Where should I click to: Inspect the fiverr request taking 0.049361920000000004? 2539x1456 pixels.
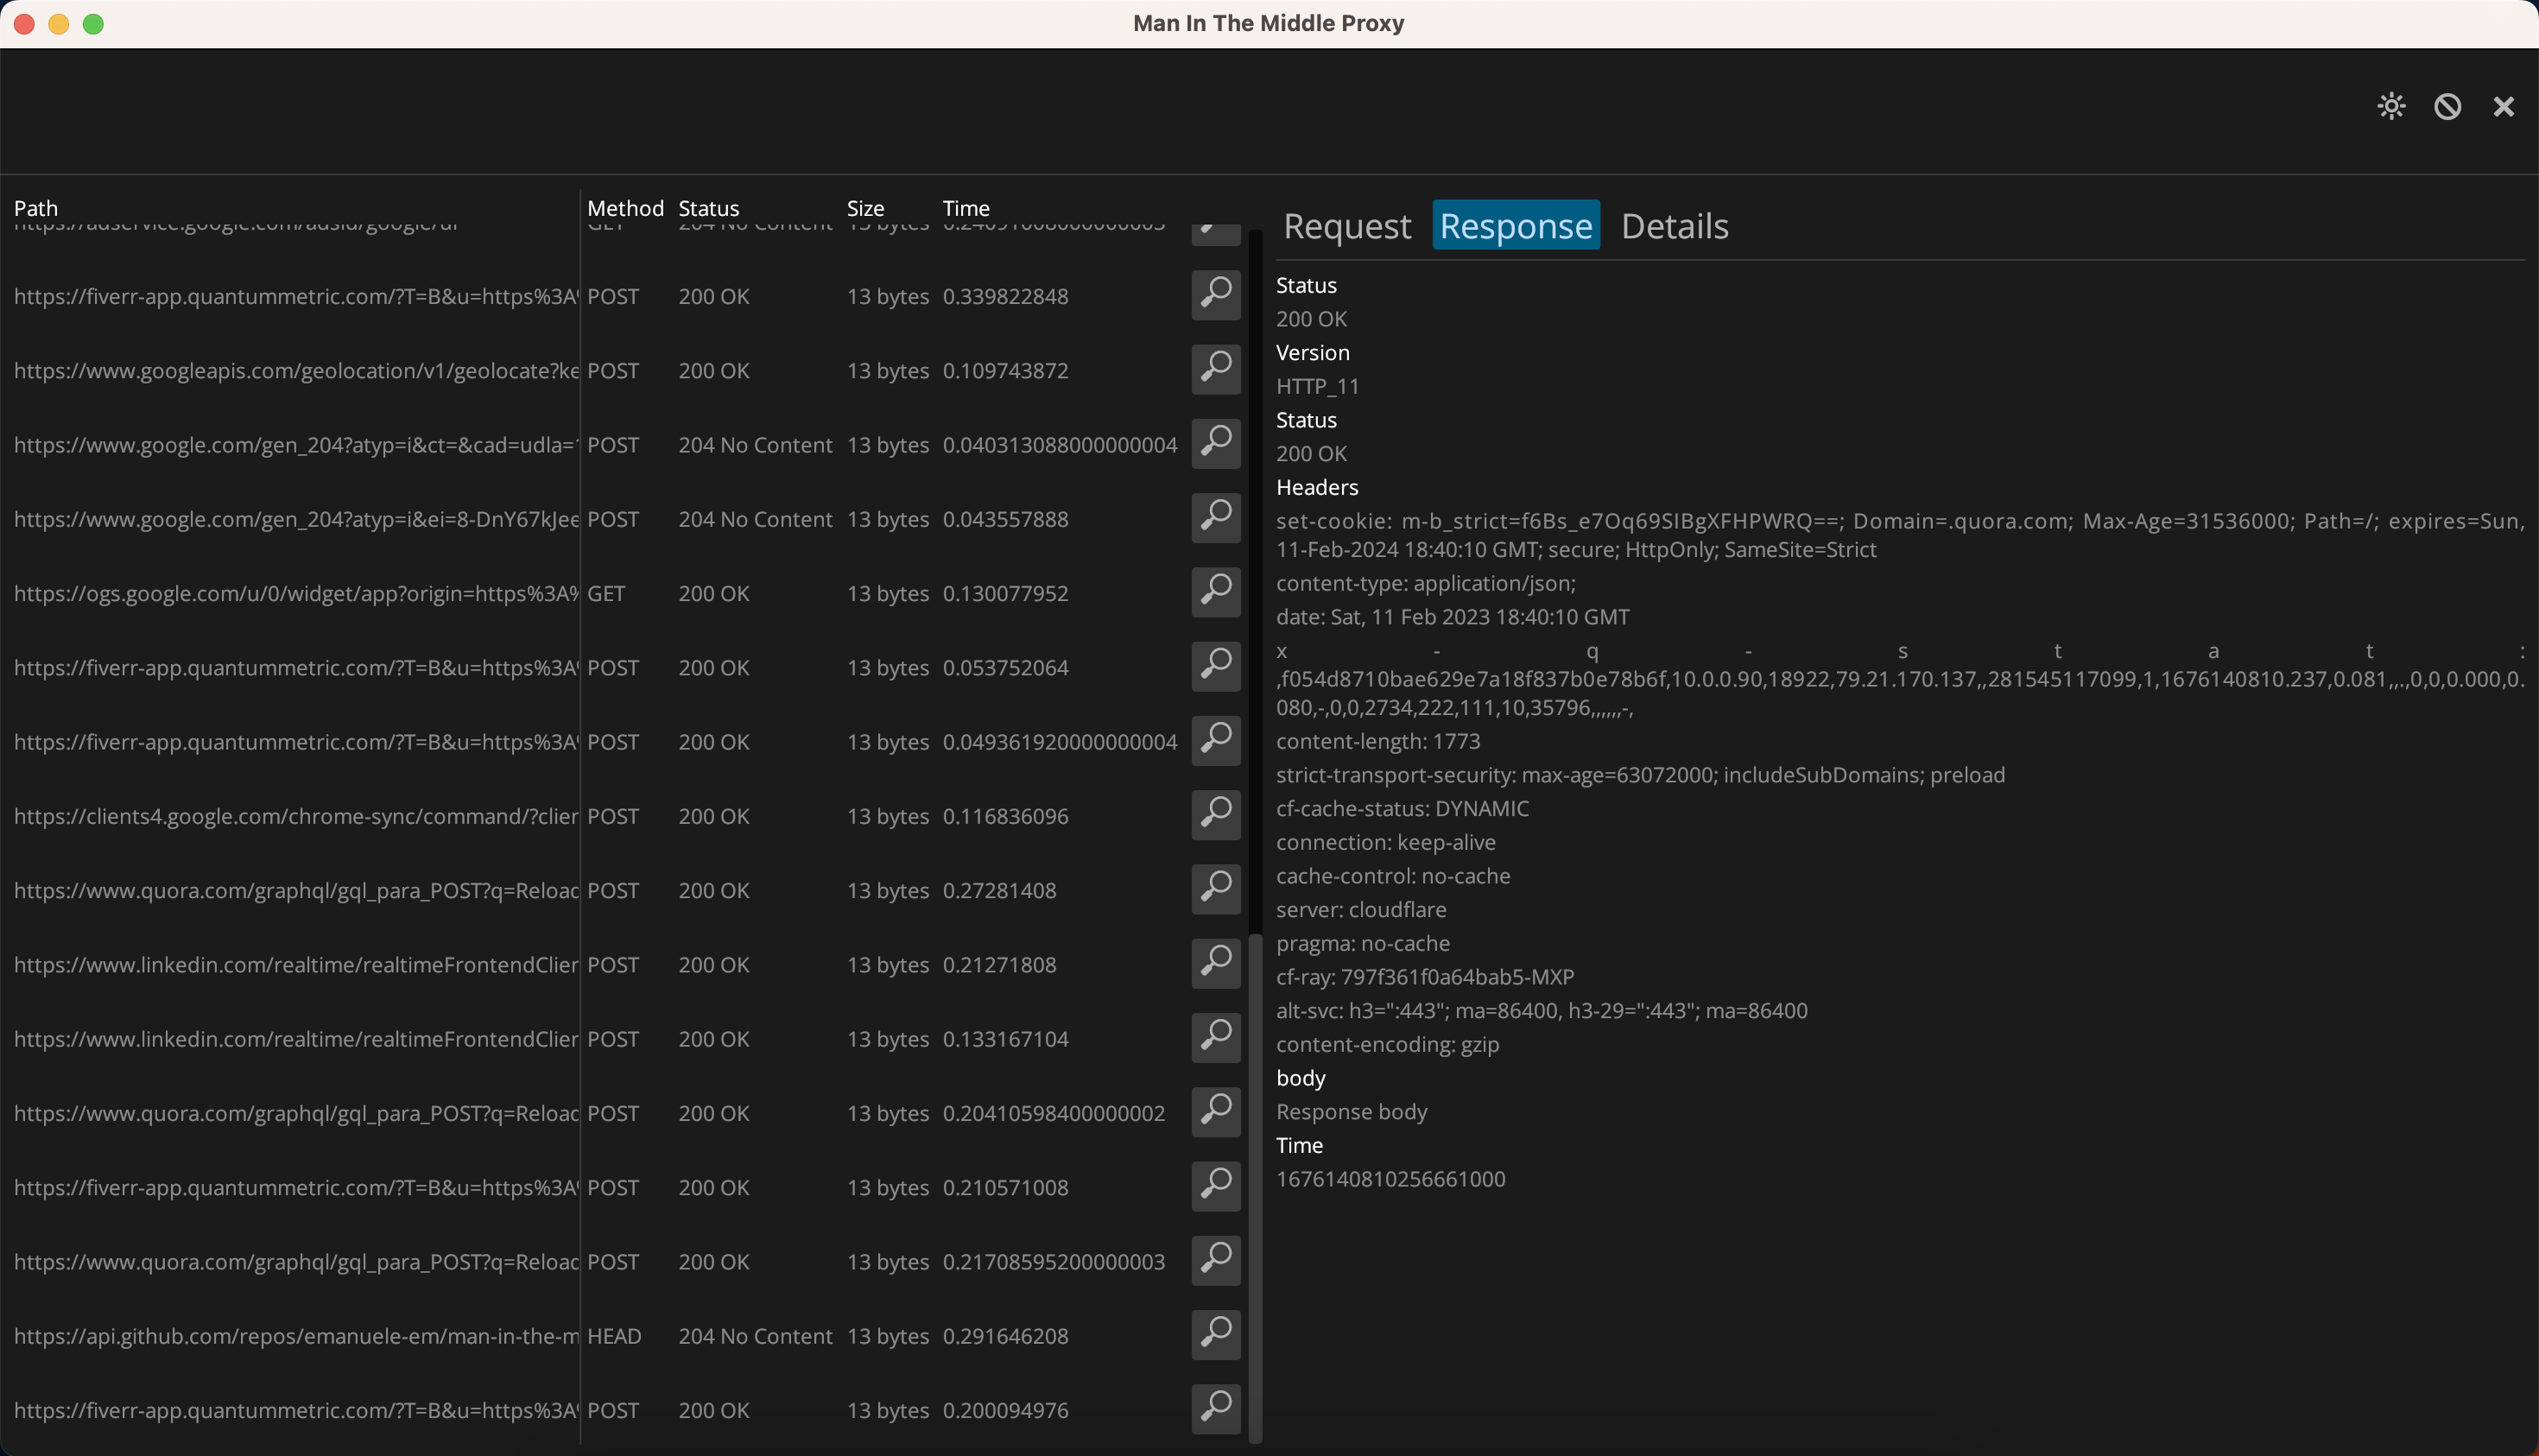(1216, 740)
